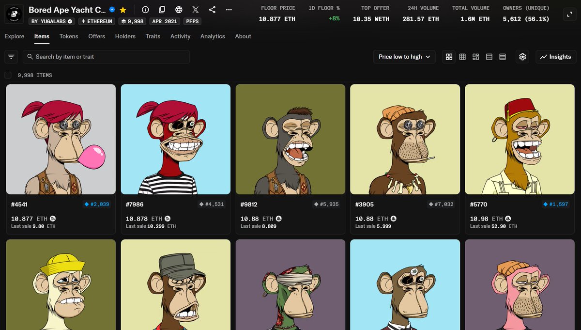
Task: Open ape #5770 thumbnail with red fez
Action: (x=520, y=140)
